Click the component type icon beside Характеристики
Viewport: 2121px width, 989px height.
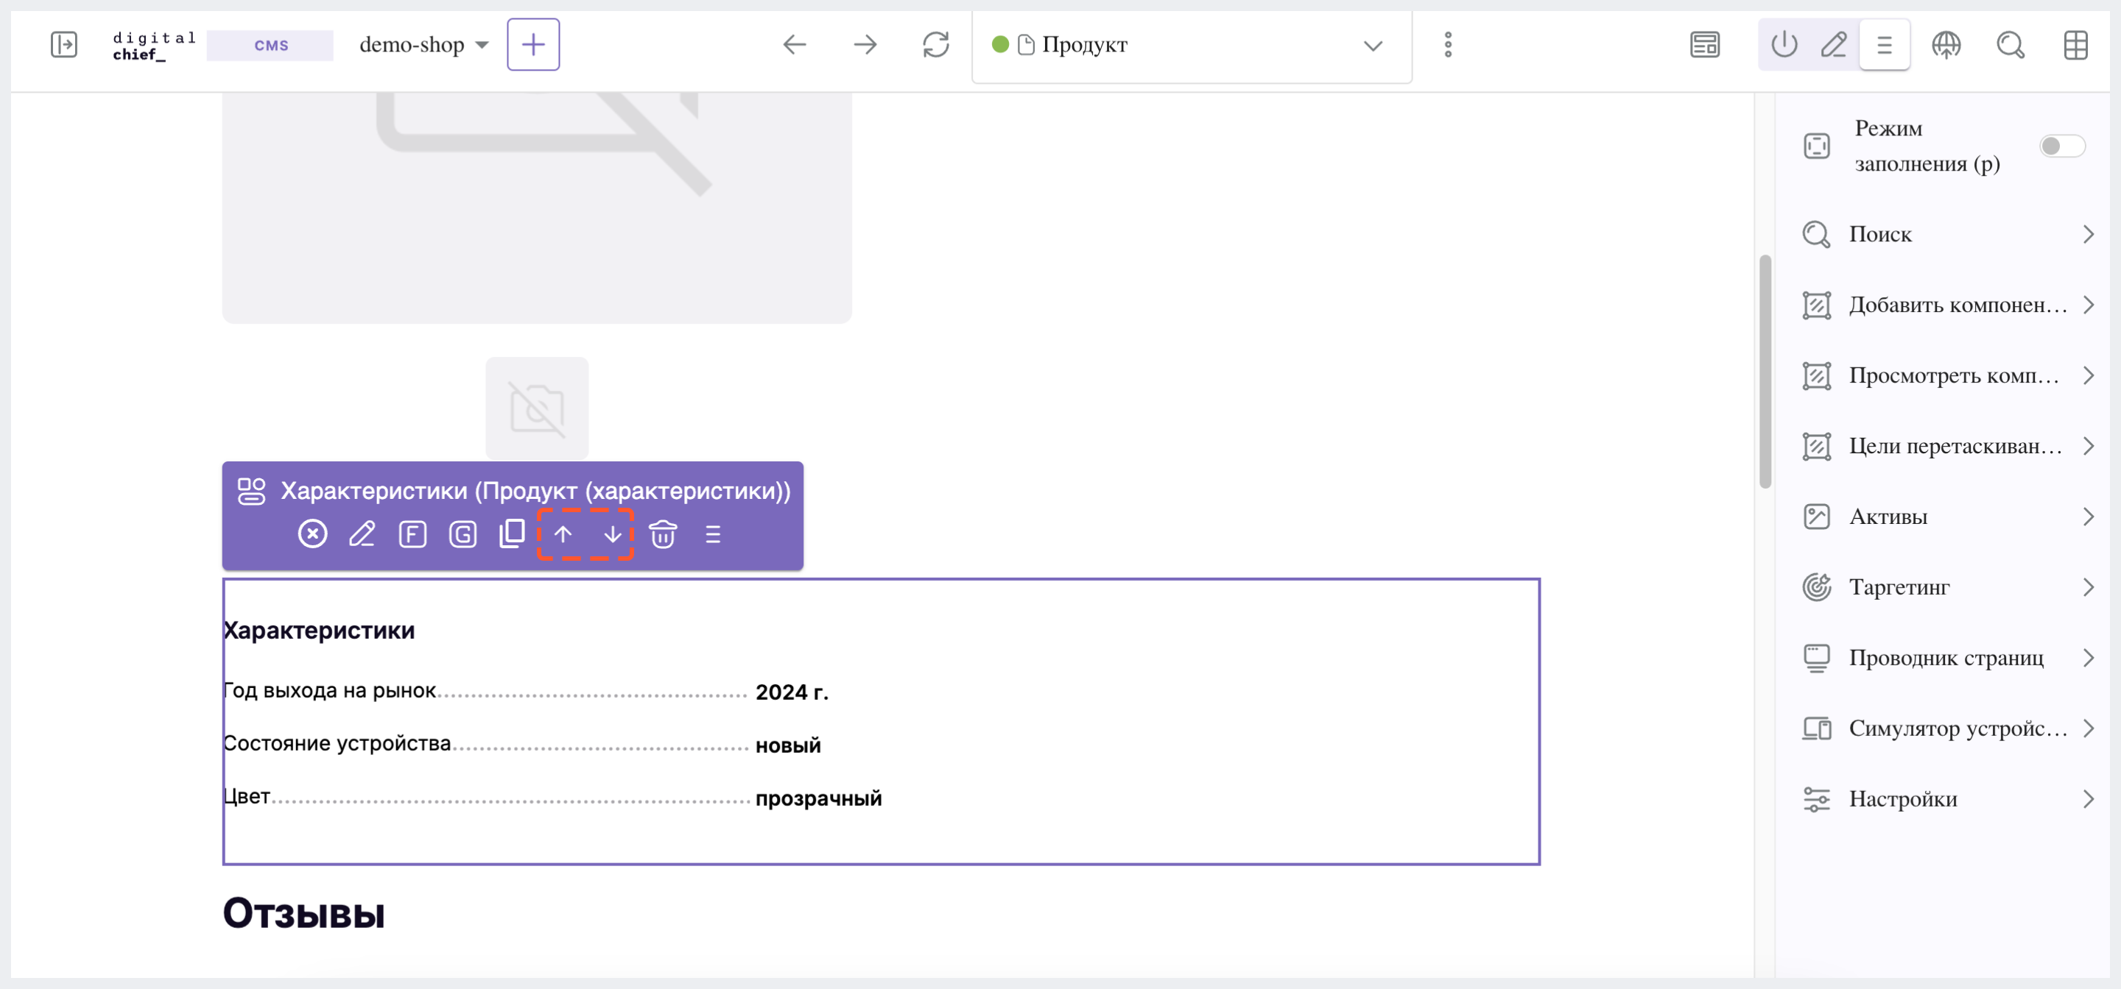tap(252, 492)
